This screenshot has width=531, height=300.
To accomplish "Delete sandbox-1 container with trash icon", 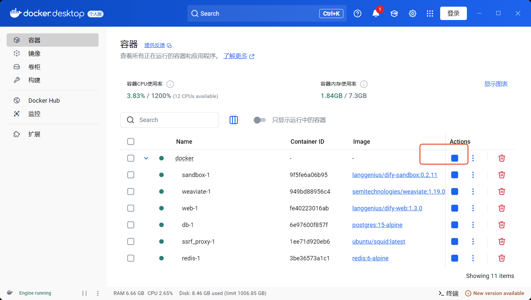I will pyautogui.click(x=502, y=175).
